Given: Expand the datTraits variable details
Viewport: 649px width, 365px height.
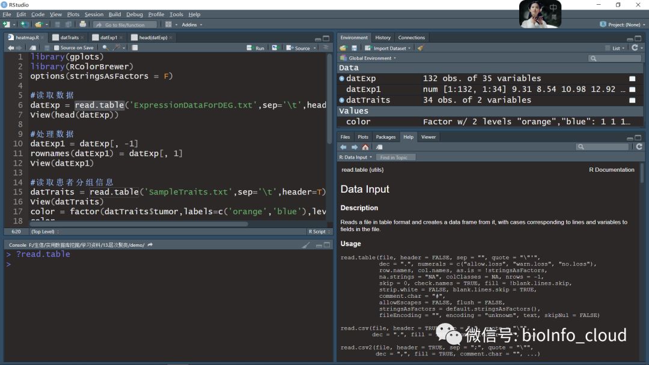Looking at the screenshot, I should 341,100.
